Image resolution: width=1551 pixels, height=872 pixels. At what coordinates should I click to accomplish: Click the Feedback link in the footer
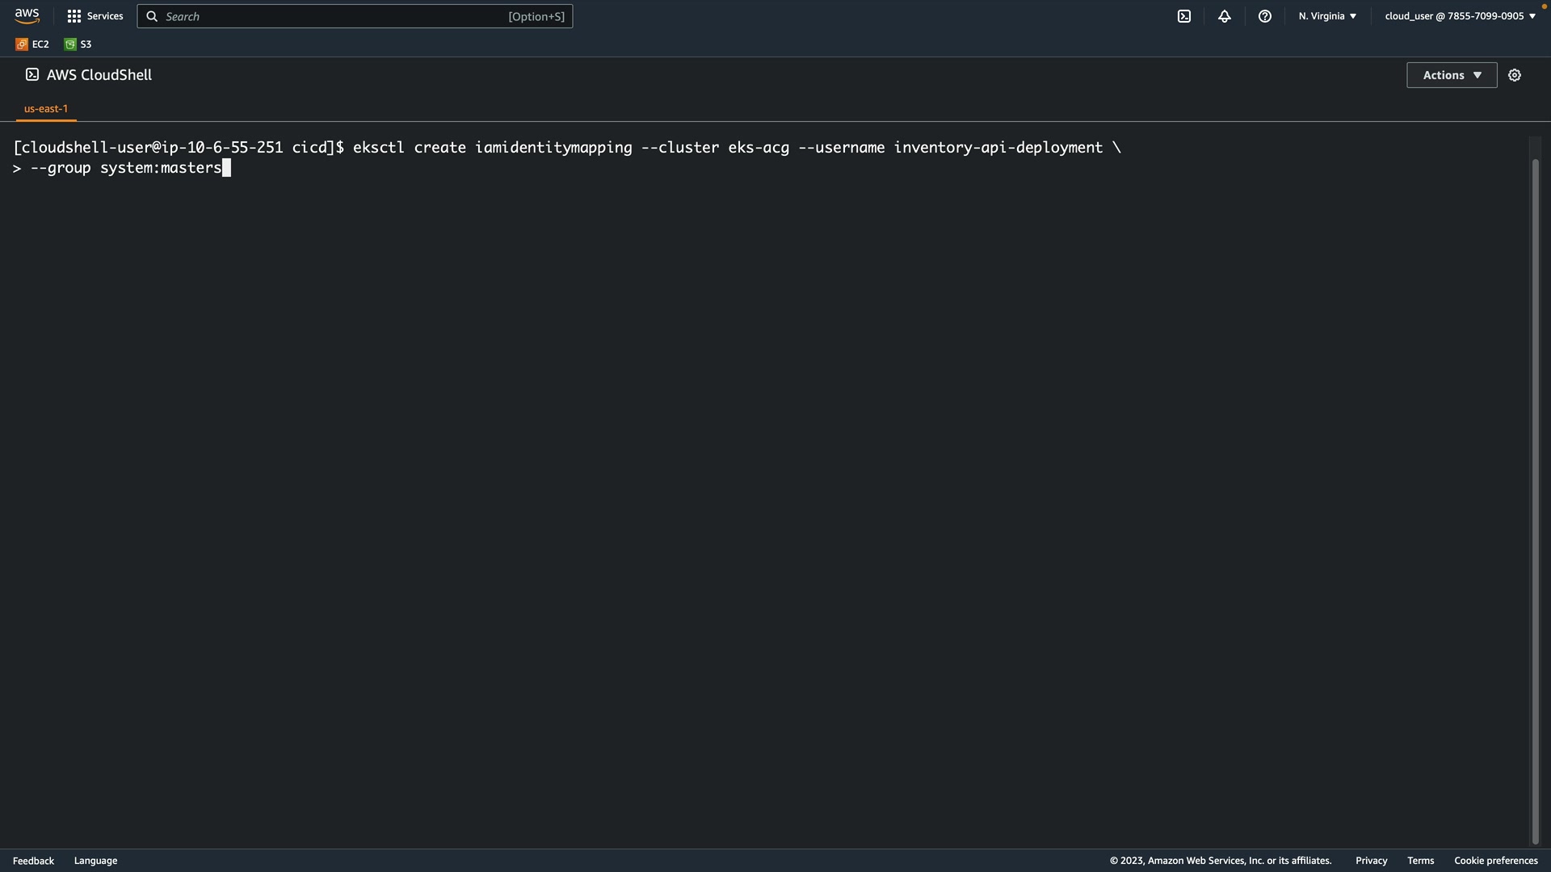(x=33, y=861)
